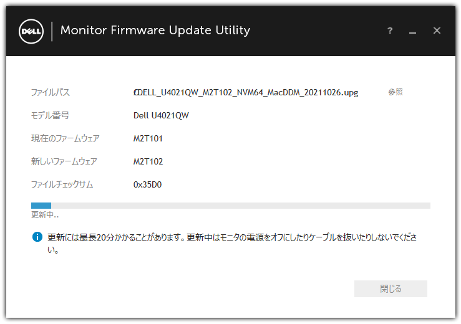Close the Monitor Firmware Update Utility
This screenshot has width=461, height=324.
tap(437, 31)
